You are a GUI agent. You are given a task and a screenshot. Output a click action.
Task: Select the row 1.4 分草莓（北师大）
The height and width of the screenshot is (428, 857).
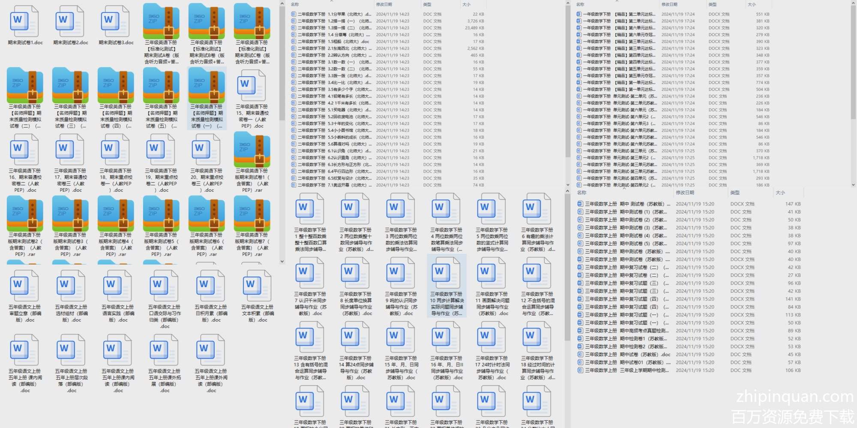(x=387, y=35)
